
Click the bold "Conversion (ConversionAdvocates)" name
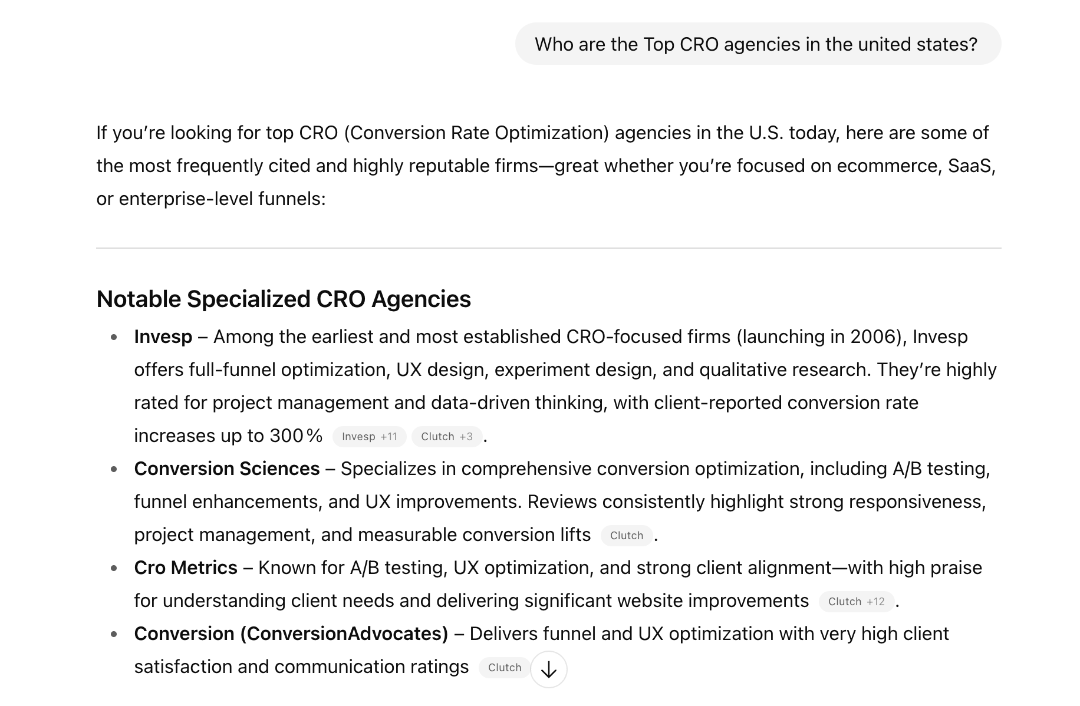click(x=291, y=634)
